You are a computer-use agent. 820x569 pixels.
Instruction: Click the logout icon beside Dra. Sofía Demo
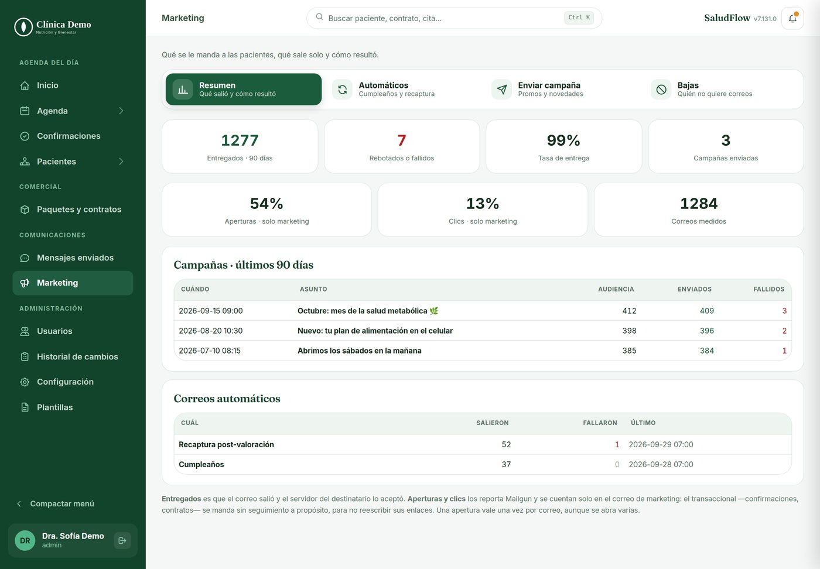coord(122,540)
